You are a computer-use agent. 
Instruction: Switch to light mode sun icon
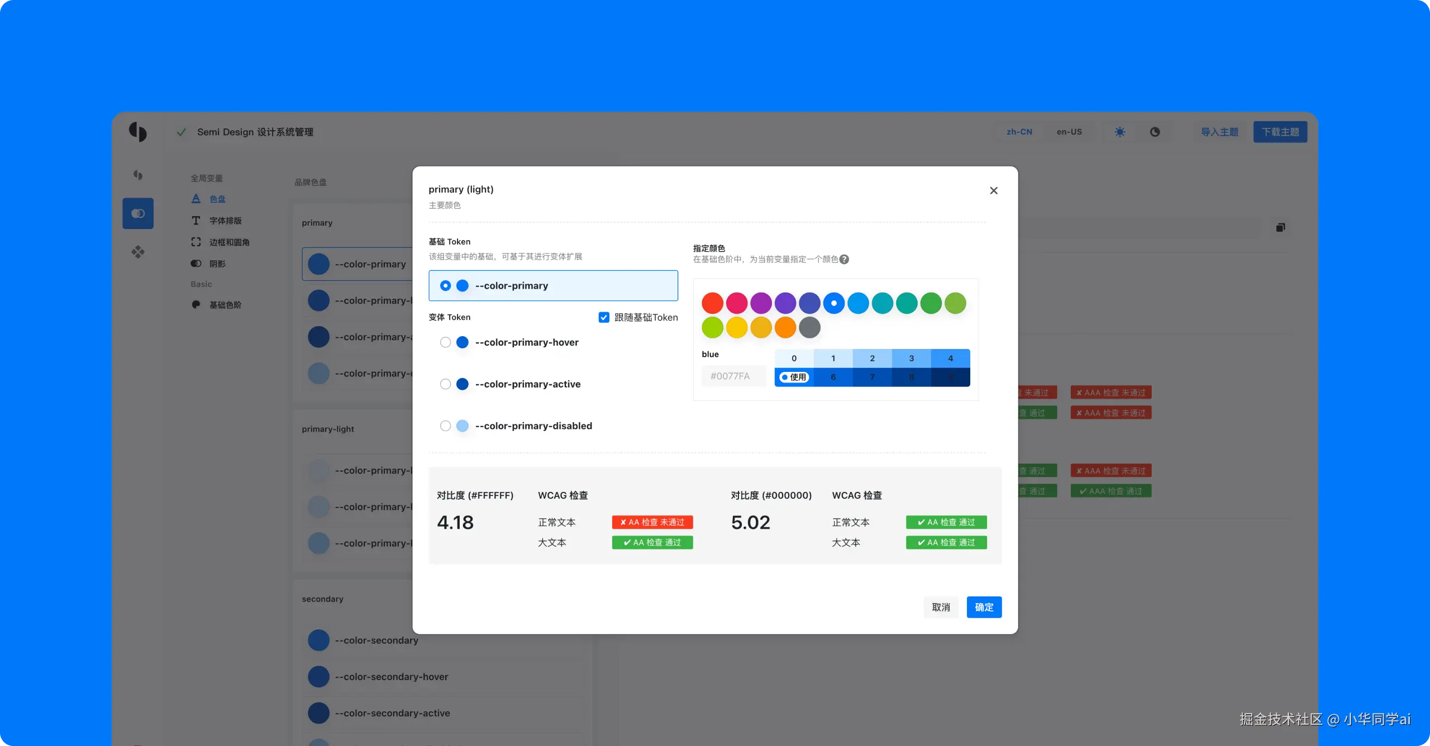click(x=1120, y=132)
